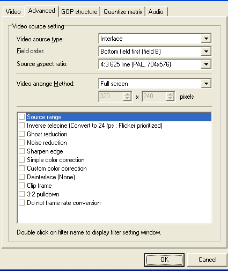Viewport: 228px width, 271px height.
Task: Enable Simple color correction checkbox
Action: click(x=21, y=160)
